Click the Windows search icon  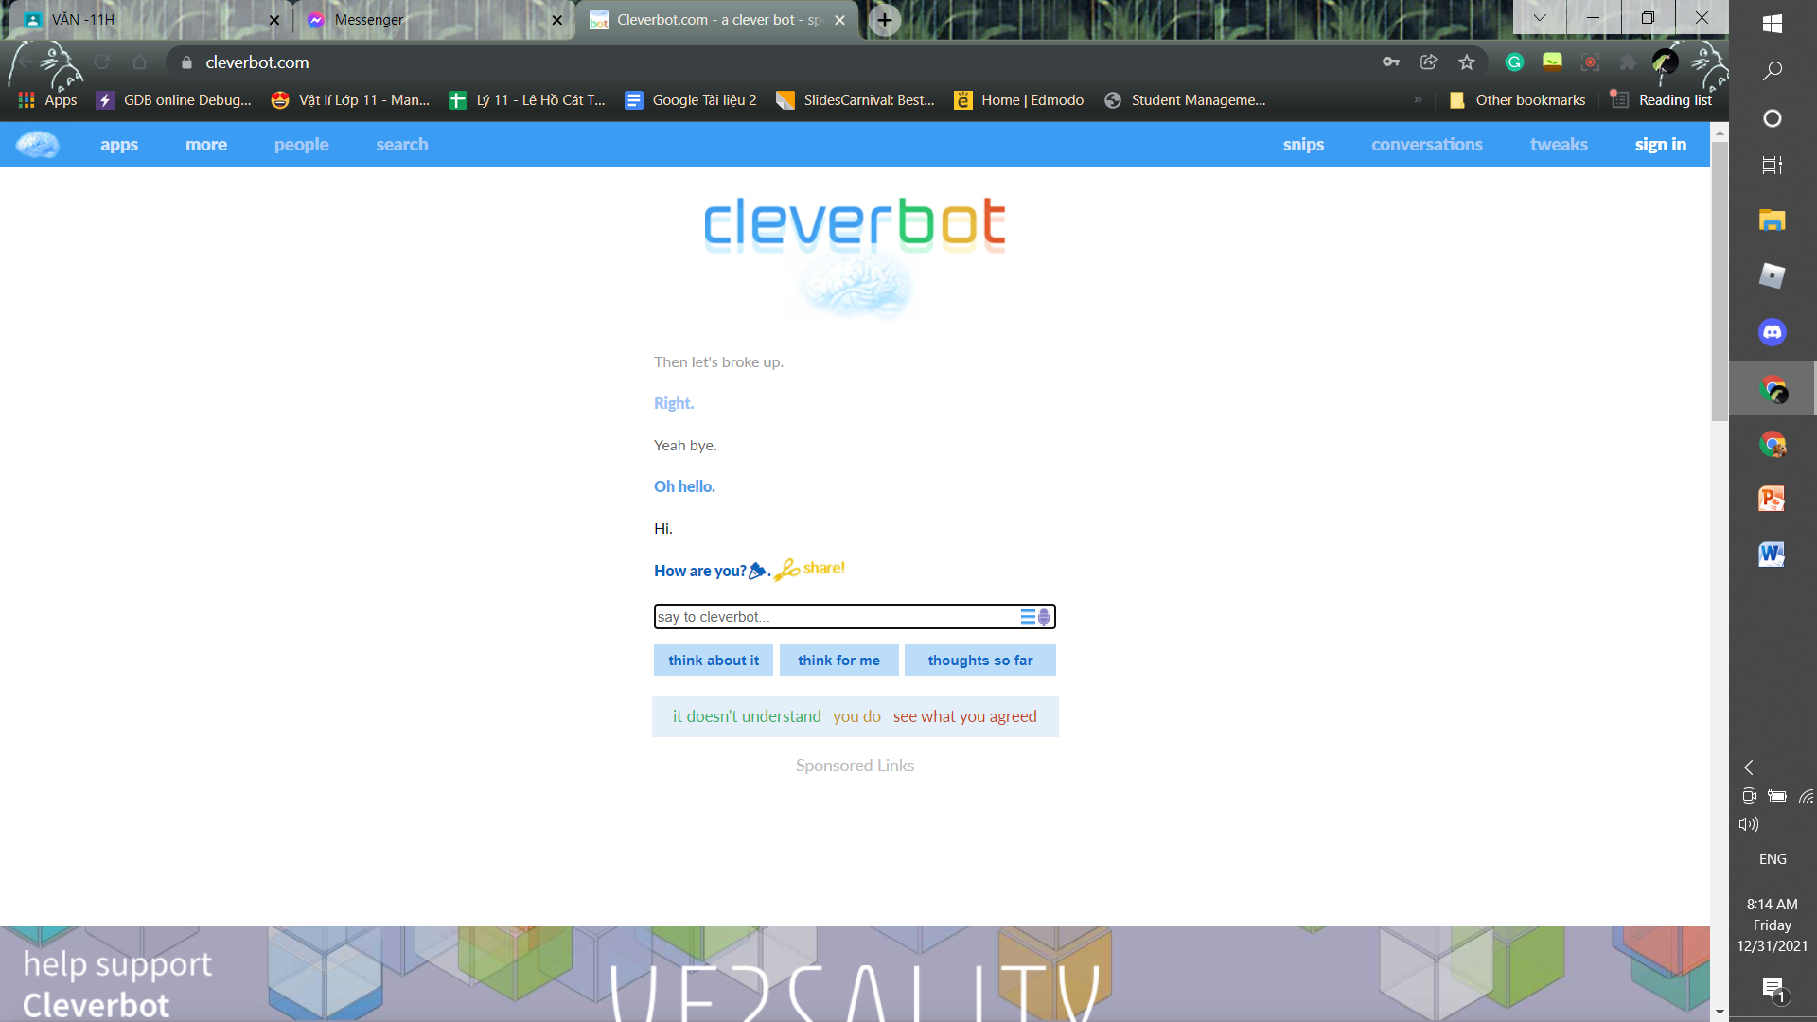click(x=1773, y=71)
